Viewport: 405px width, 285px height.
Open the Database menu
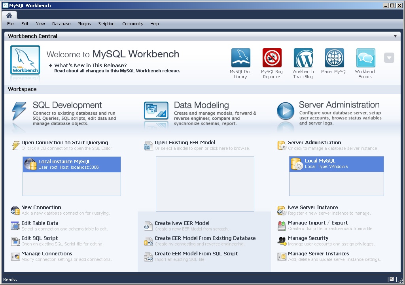(x=61, y=24)
